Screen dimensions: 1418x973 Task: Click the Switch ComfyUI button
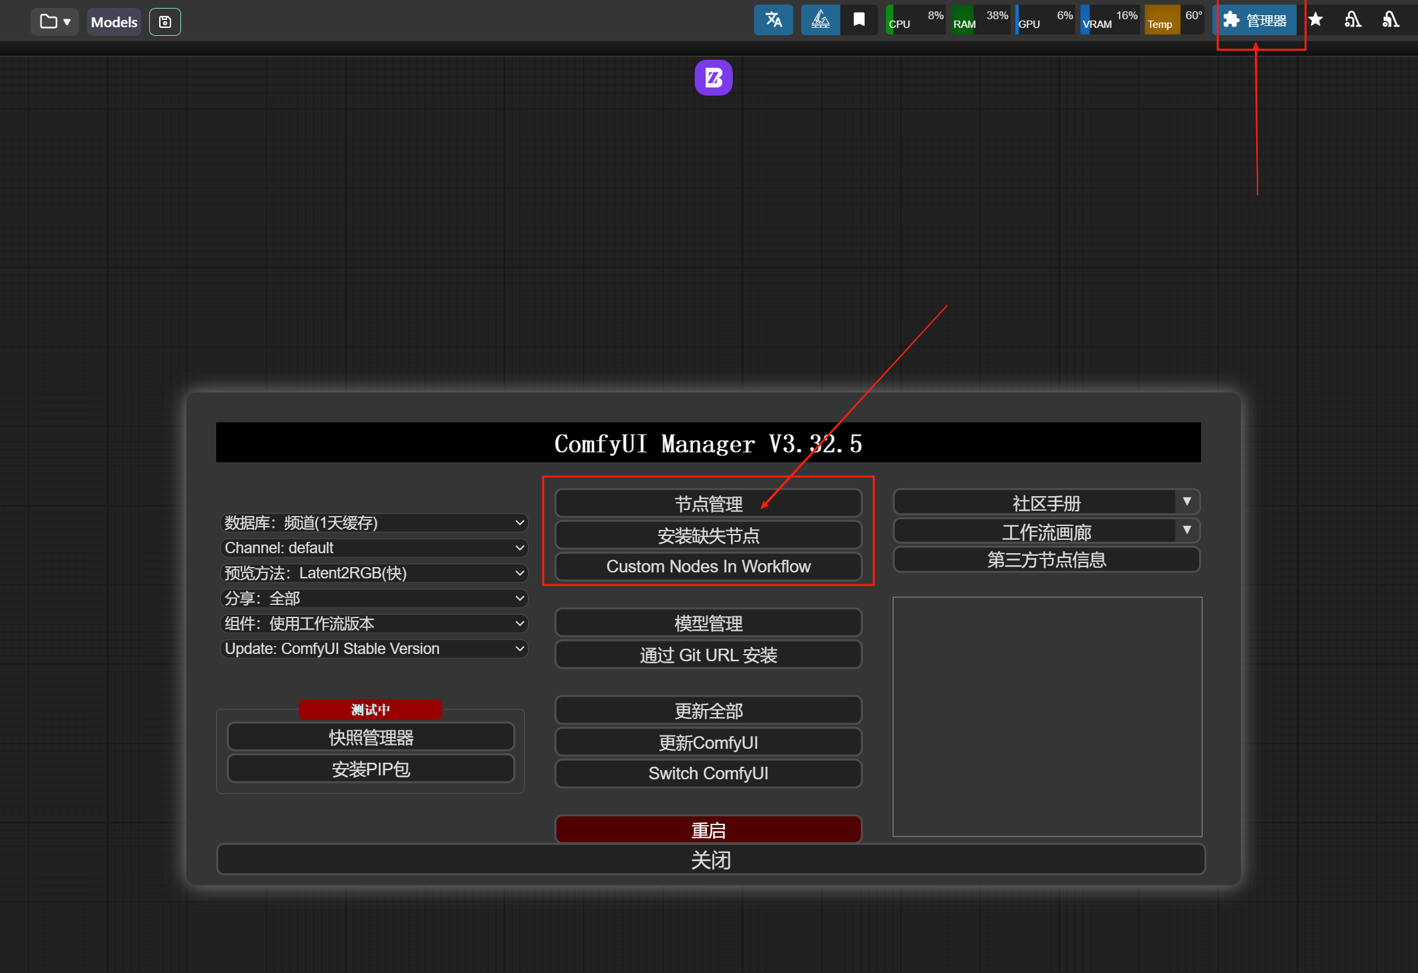pos(708,773)
